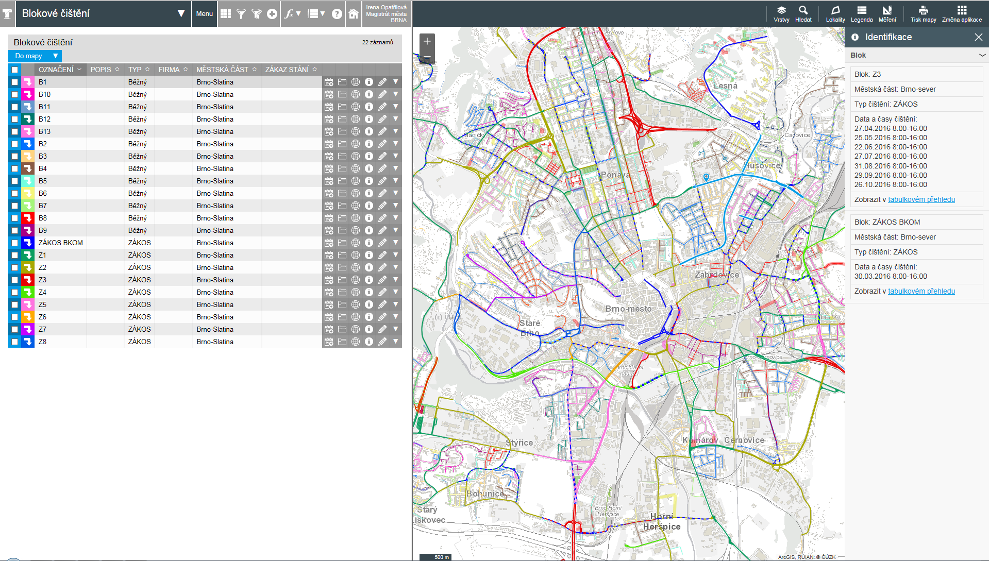Sort by POPIS column header

pyautogui.click(x=105, y=70)
